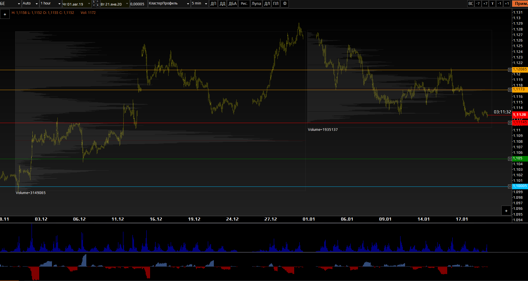The height and width of the screenshot is (281, 528).
Task: Click the T button in top toolbar
Action: 493,4
